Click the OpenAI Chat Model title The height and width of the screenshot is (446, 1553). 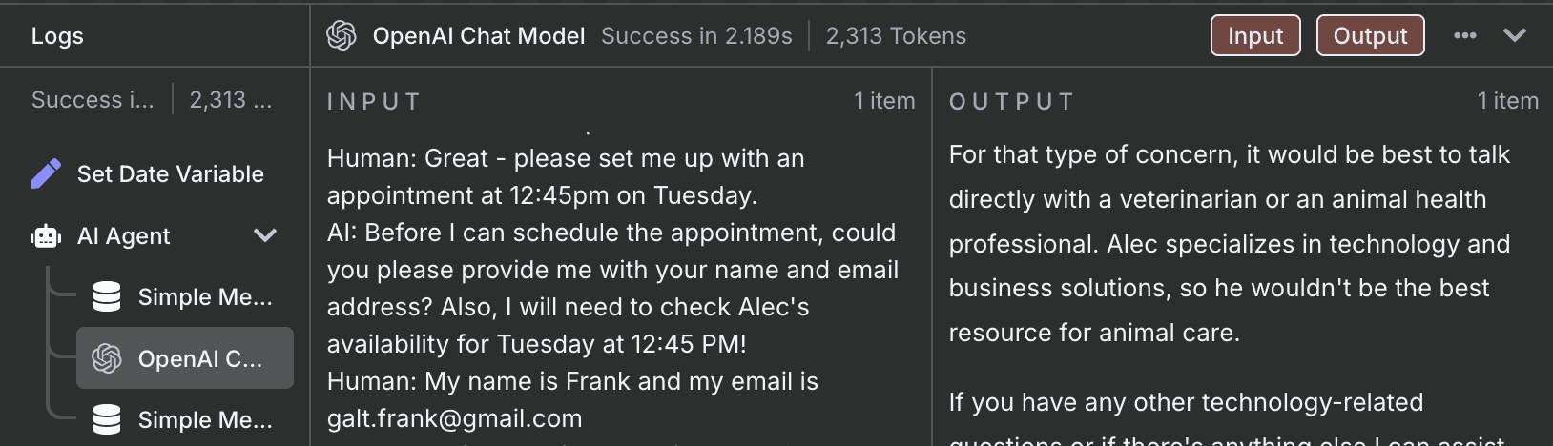(x=479, y=36)
